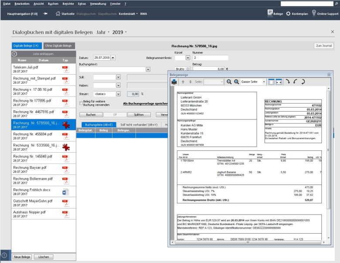Enable 'Beleg für weitere Buchung verwenden' checkbox
Screen dimensions: 340x263
81,103
